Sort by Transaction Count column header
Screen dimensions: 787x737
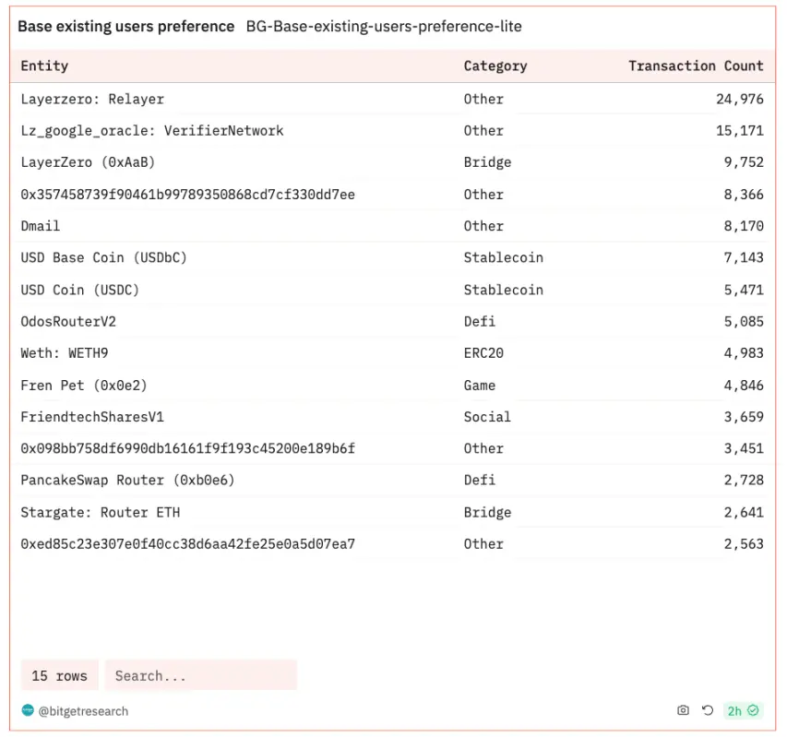[696, 65]
